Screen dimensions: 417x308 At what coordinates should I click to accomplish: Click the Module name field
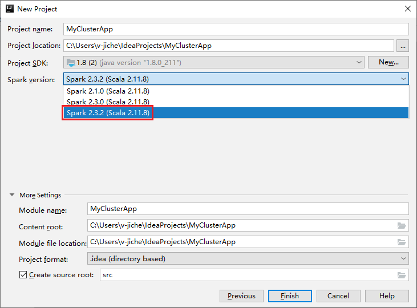(248, 209)
